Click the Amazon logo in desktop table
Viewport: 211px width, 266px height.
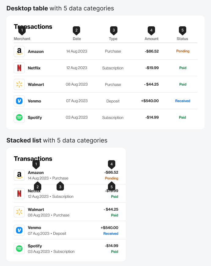[x=19, y=51]
